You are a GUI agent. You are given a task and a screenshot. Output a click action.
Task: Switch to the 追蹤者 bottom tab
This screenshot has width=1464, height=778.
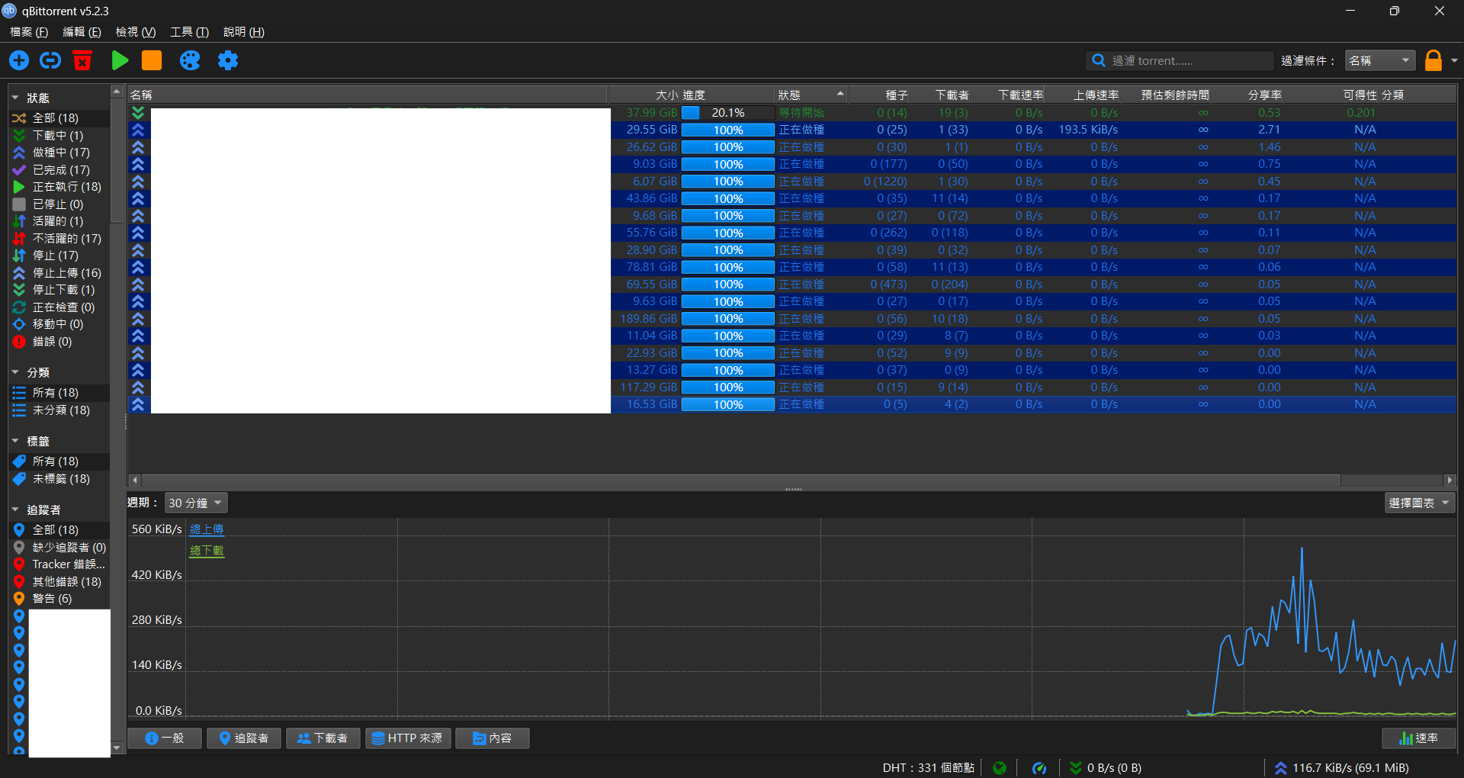pos(244,738)
